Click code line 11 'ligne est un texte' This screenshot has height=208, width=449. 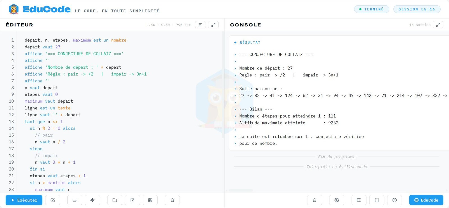pos(47,108)
